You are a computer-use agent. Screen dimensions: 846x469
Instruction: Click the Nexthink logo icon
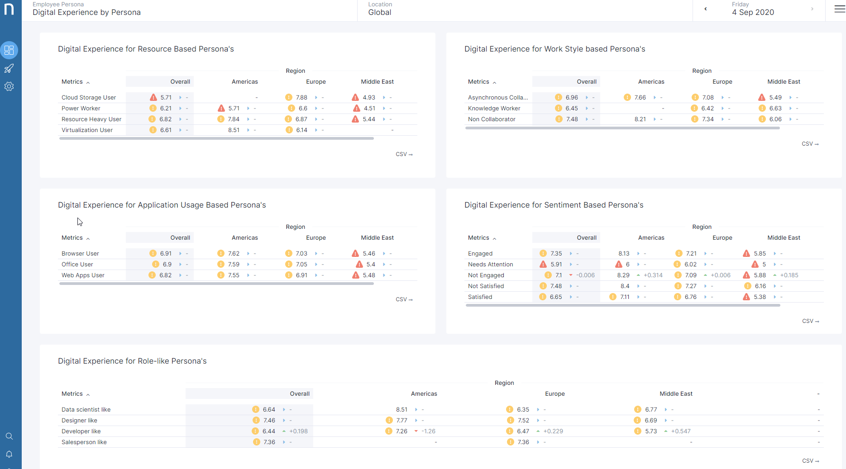pos(9,9)
